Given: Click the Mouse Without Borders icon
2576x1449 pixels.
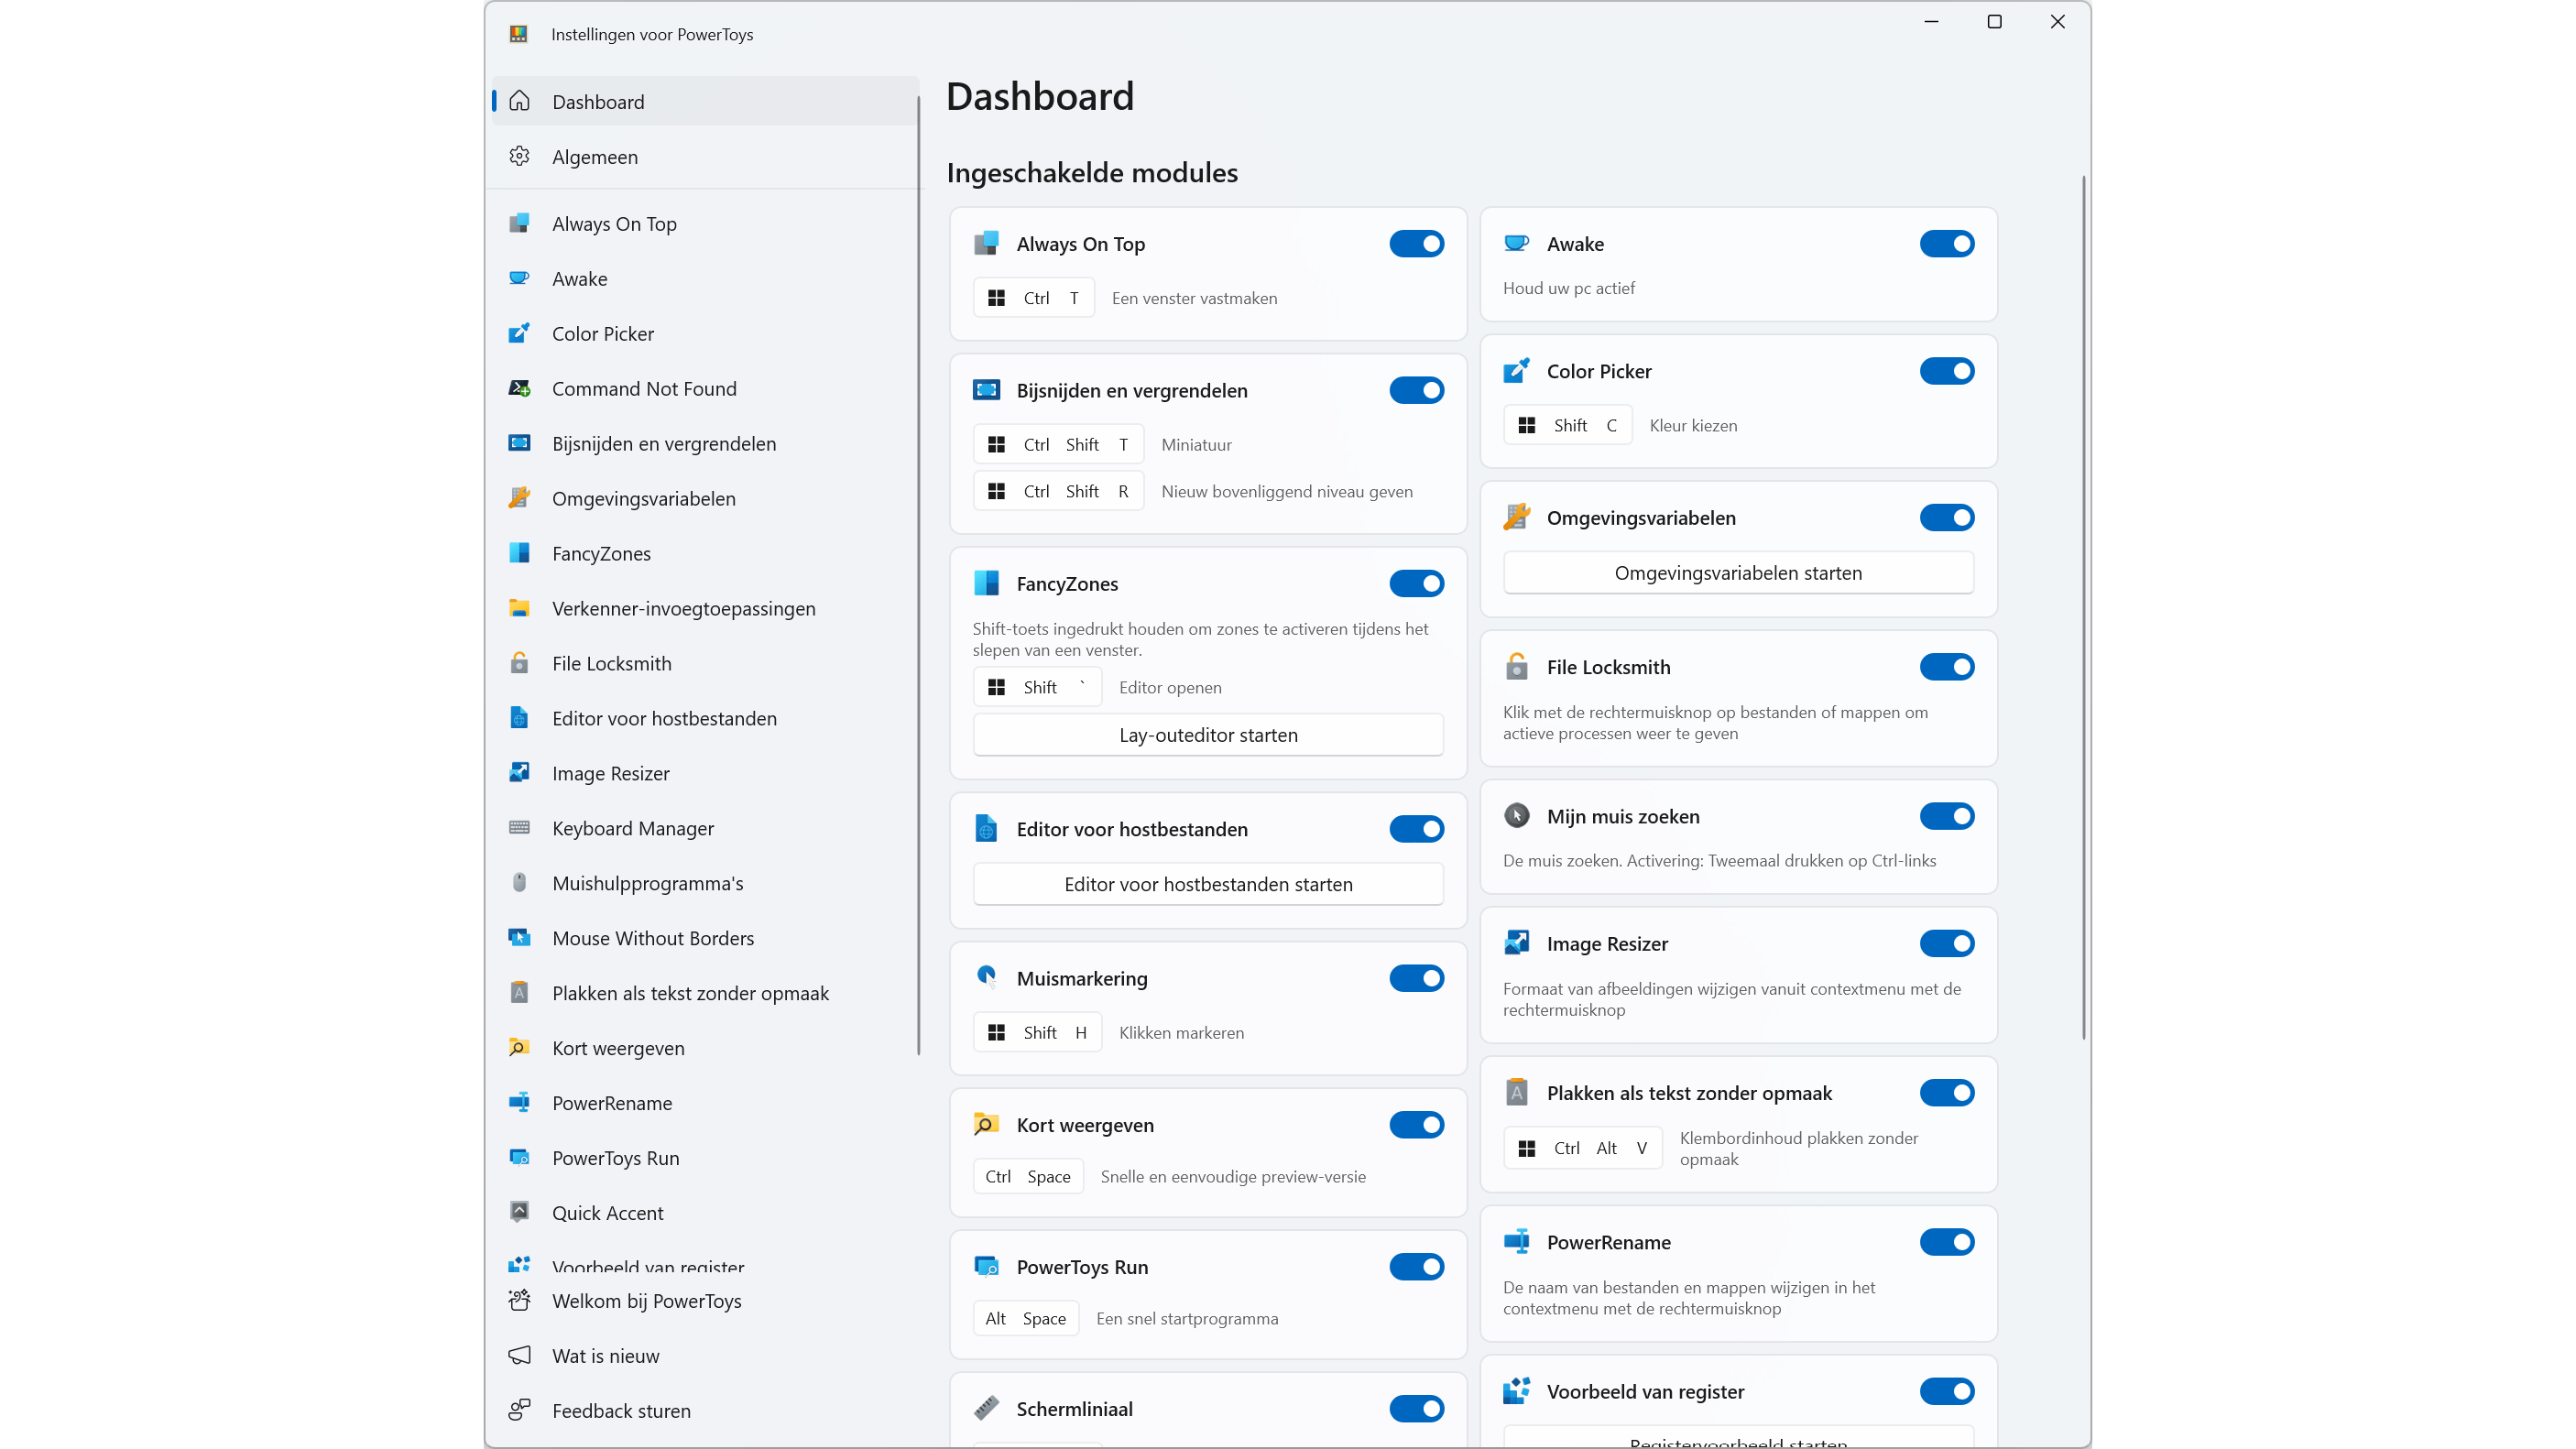Looking at the screenshot, I should pyautogui.click(x=519, y=938).
